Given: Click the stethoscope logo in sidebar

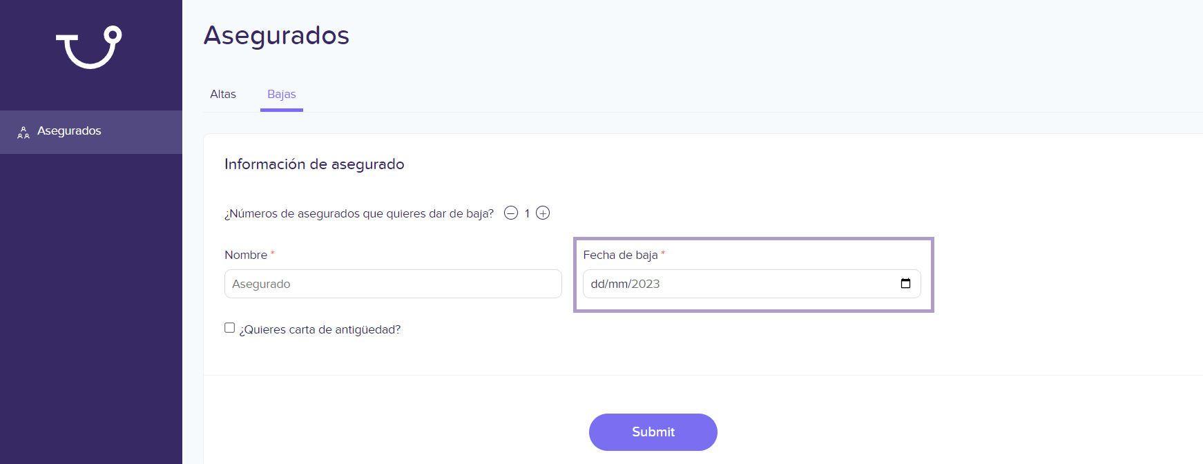Looking at the screenshot, I should click(x=89, y=47).
